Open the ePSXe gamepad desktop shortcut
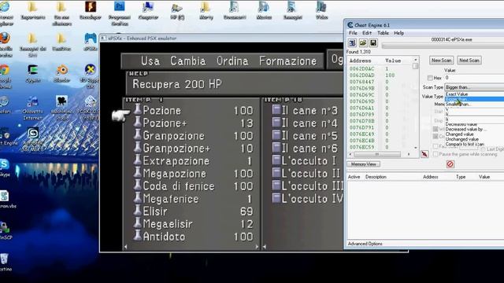Screen dimensions: 504x283 coord(91,42)
